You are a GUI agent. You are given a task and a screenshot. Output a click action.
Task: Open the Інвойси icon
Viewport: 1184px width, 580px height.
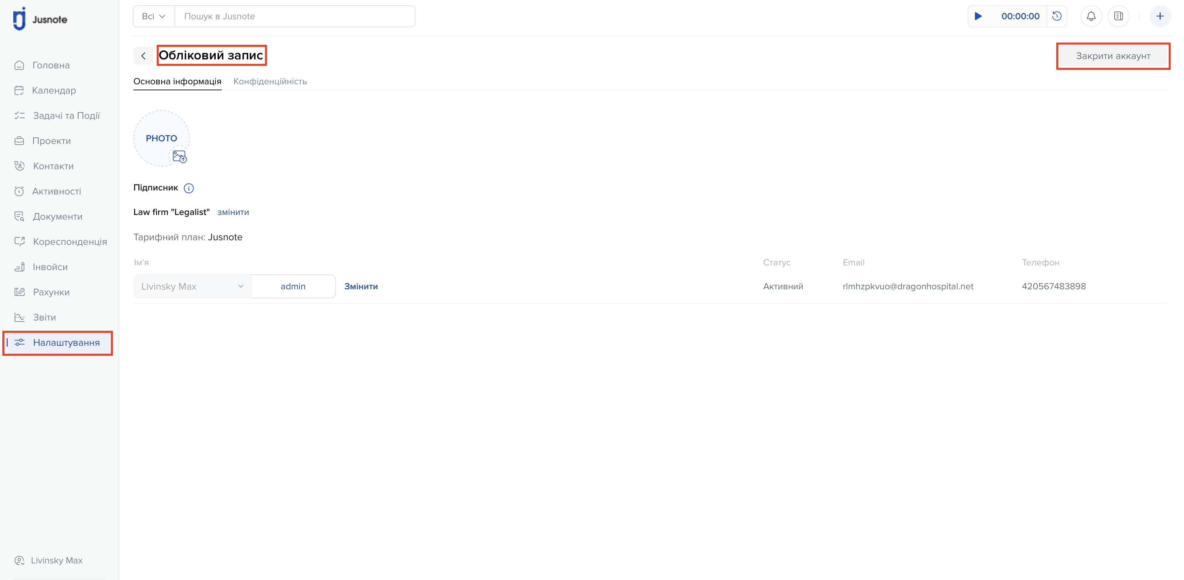[x=19, y=267]
